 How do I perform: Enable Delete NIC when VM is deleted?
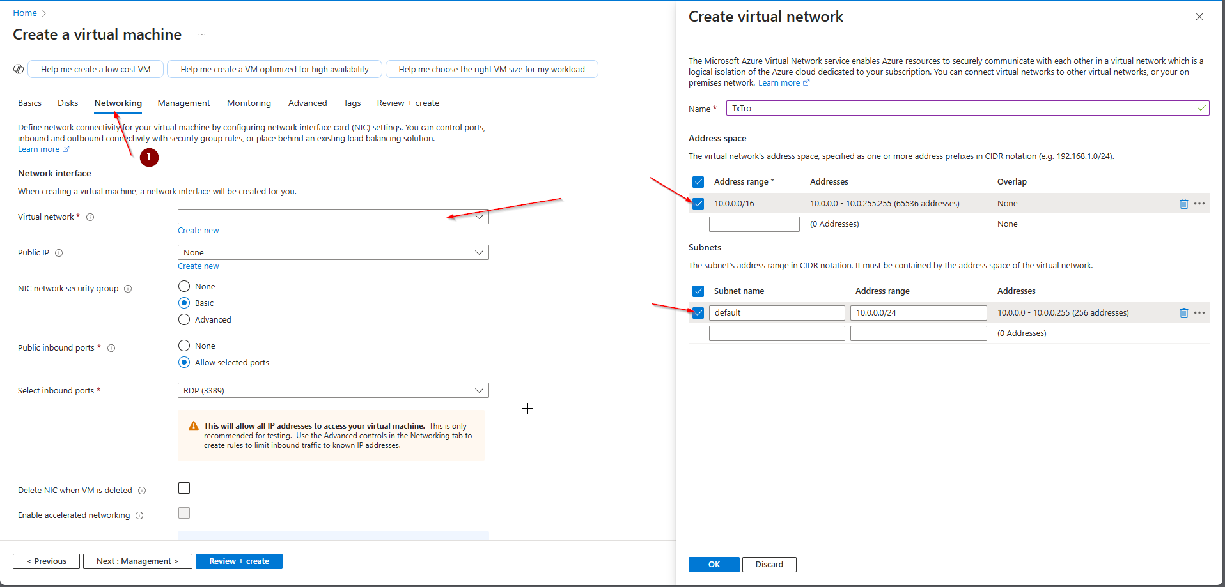pyautogui.click(x=184, y=488)
